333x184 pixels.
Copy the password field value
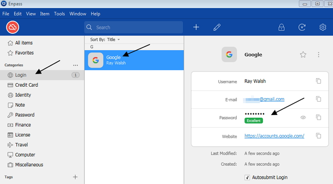point(318,117)
